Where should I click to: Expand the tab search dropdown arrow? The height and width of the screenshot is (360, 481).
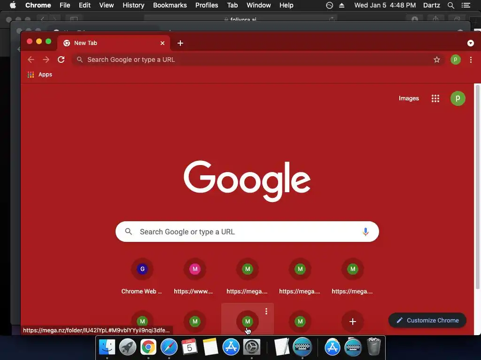click(471, 43)
